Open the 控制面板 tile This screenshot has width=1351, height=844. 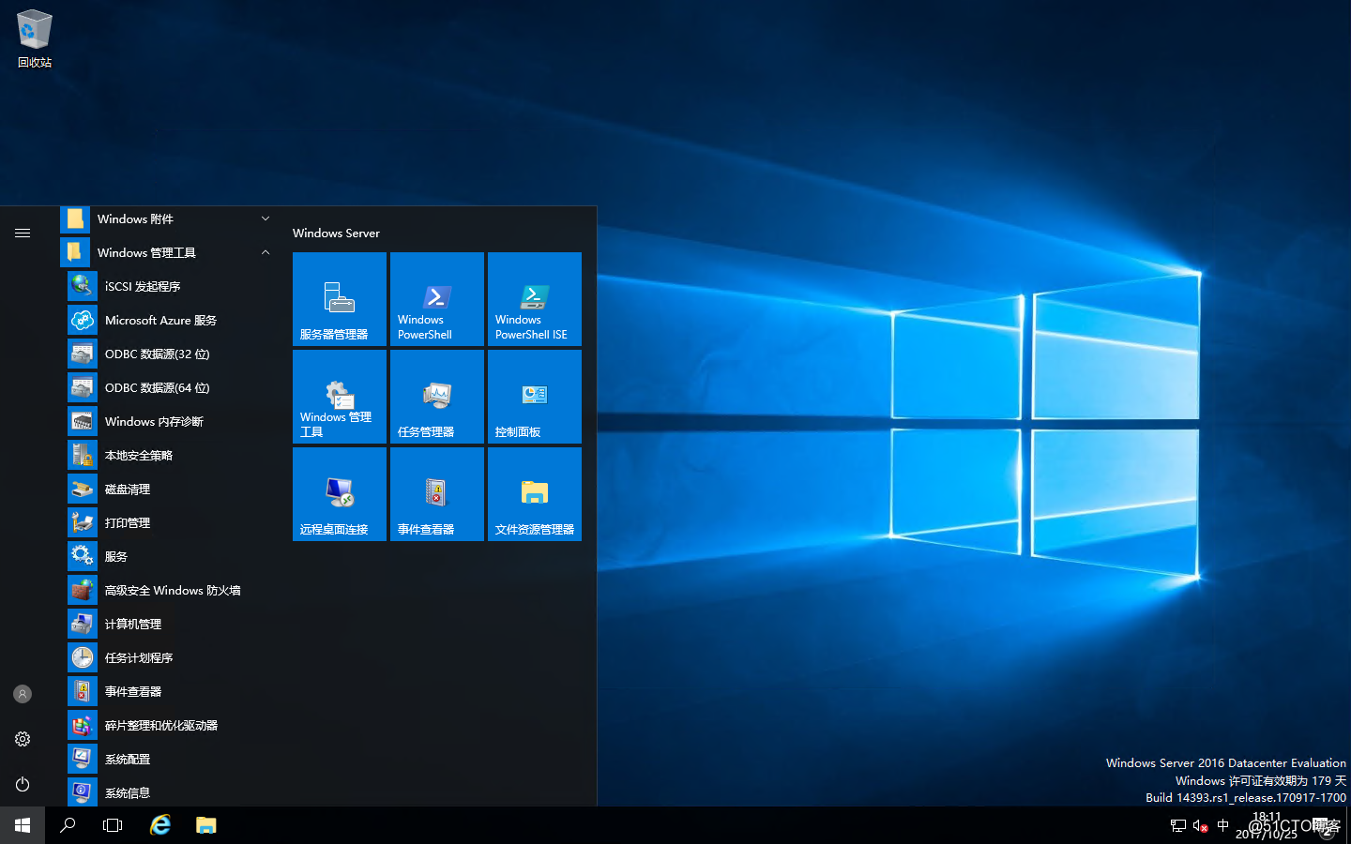point(535,397)
